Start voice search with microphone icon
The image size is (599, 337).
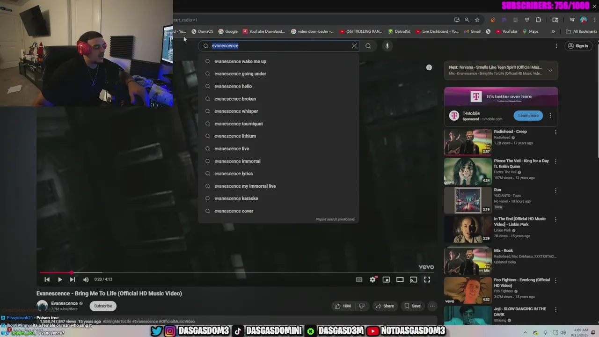387,46
